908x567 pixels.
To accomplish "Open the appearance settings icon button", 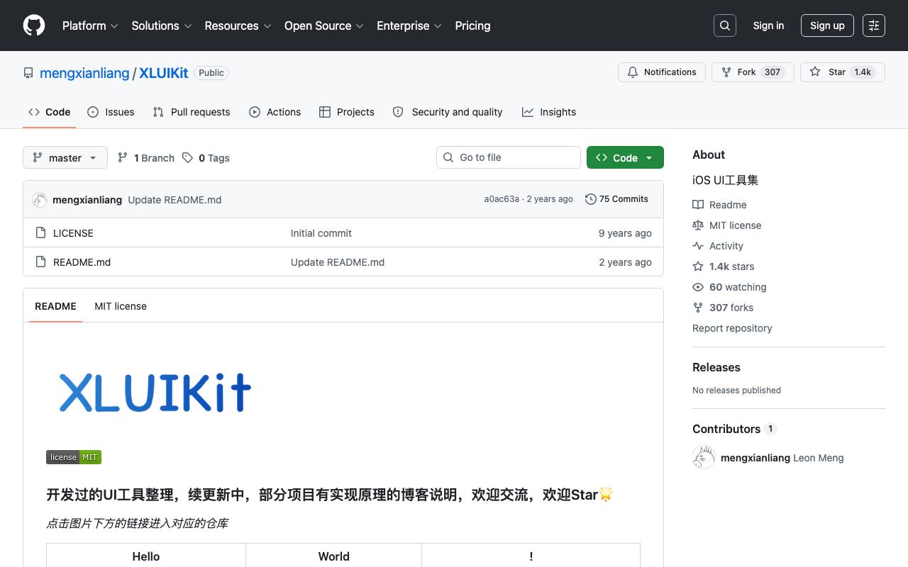I will pyautogui.click(x=874, y=26).
